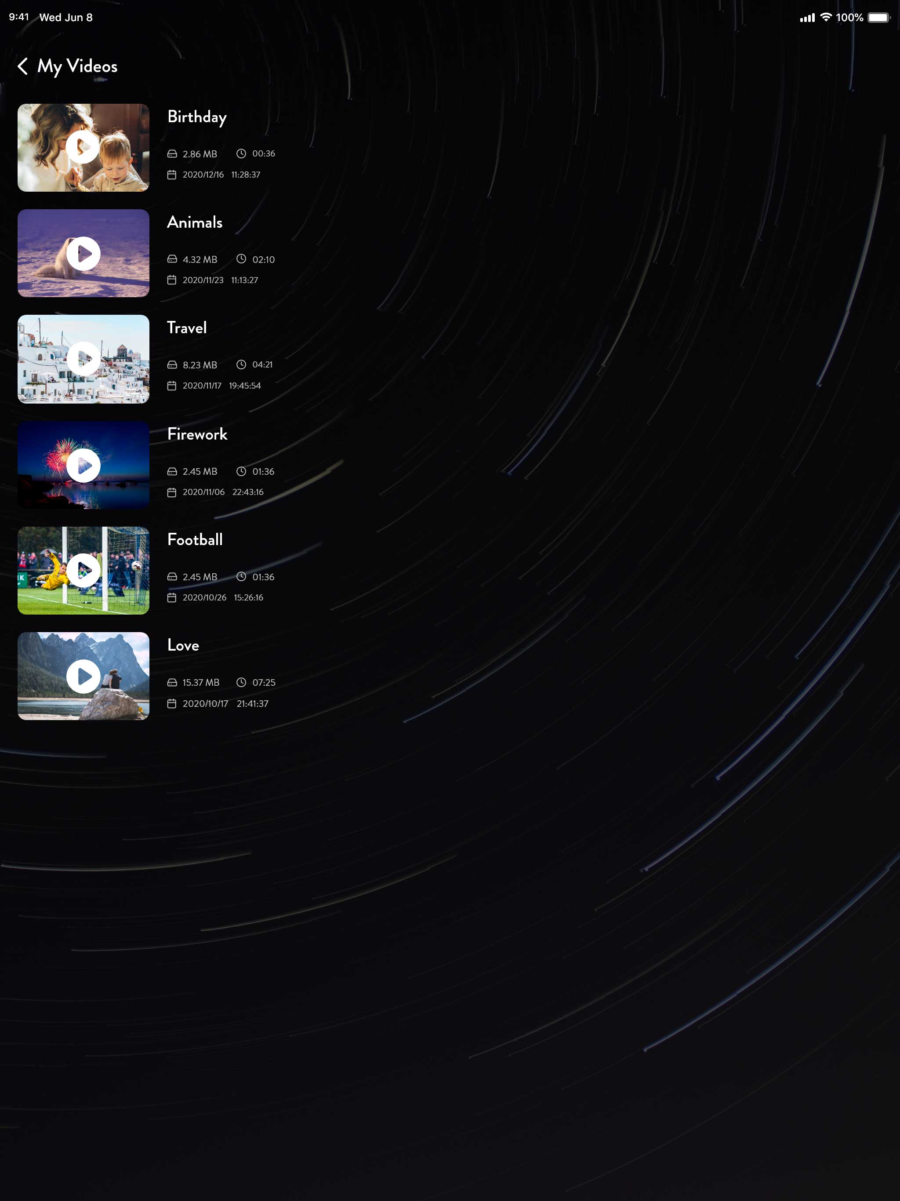Play the Birthday video
Viewport: 900px width, 1201px height.
[x=83, y=147]
